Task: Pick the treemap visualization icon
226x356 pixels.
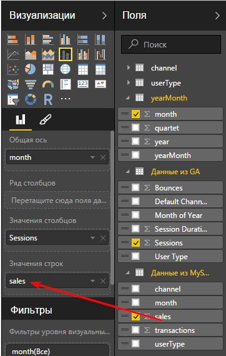Action: [48, 69]
